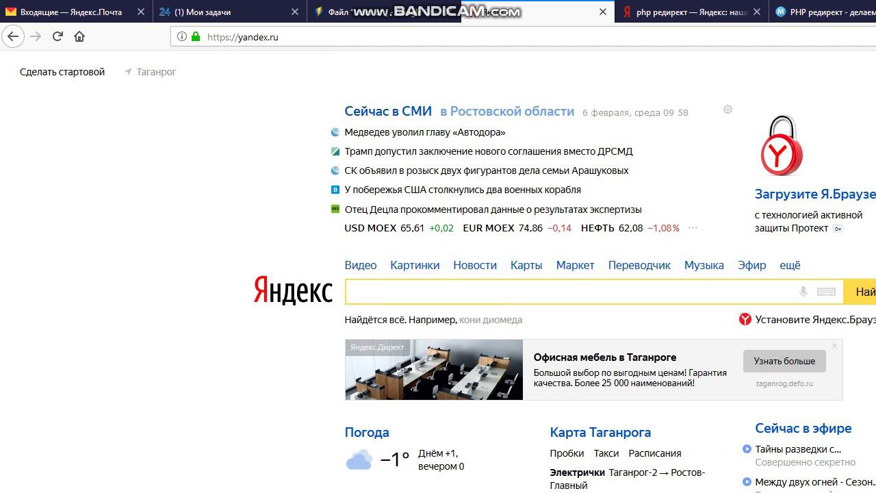Click the Yandex logo

tap(293, 290)
